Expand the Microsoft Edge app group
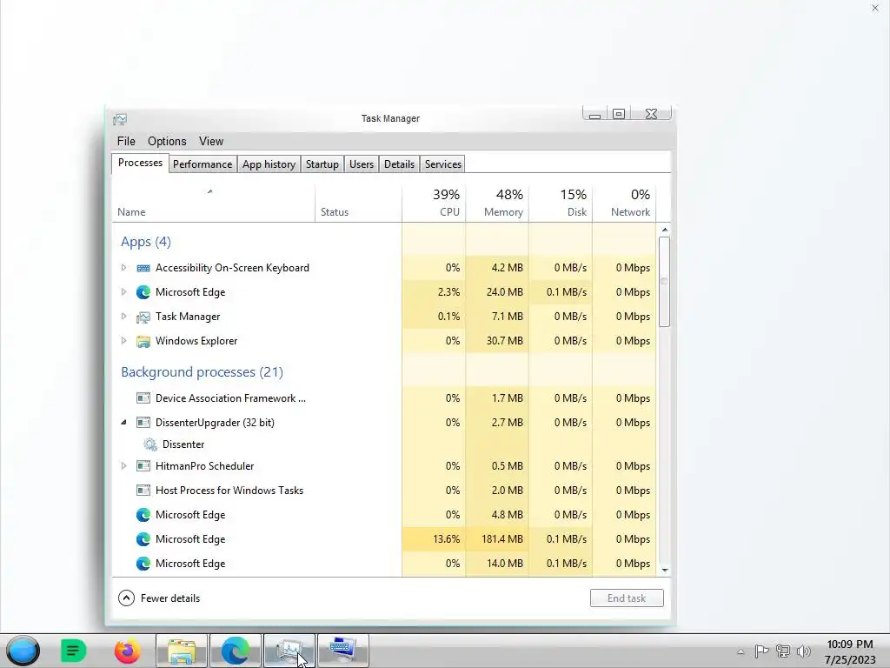The width and height of the screenshot is (890, 668). click(123, 292)
